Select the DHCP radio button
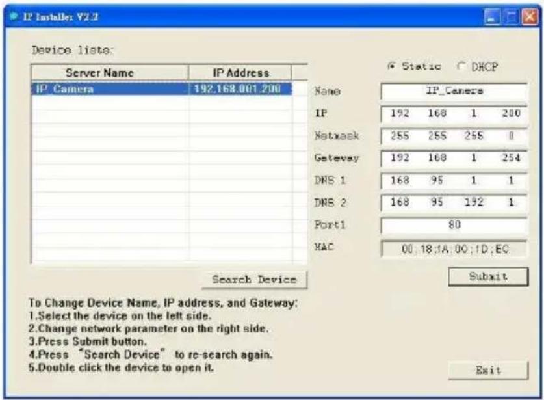 click(x=461, y=66)
